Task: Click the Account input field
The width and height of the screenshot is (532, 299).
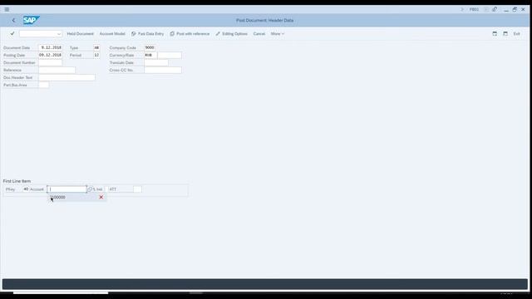Action: 66,189
